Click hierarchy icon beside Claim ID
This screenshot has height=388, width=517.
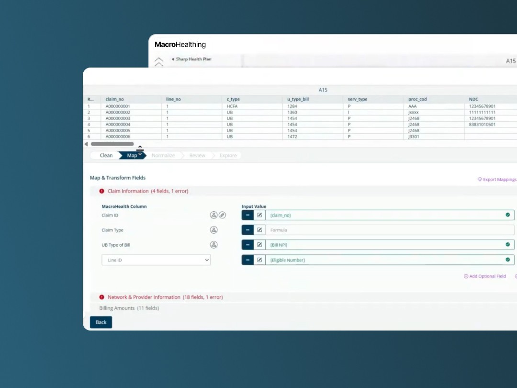(214, 215)
